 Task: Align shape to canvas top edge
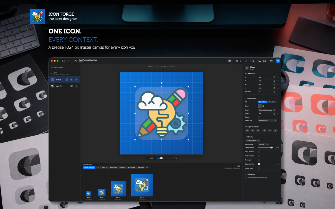click(265, 130)
